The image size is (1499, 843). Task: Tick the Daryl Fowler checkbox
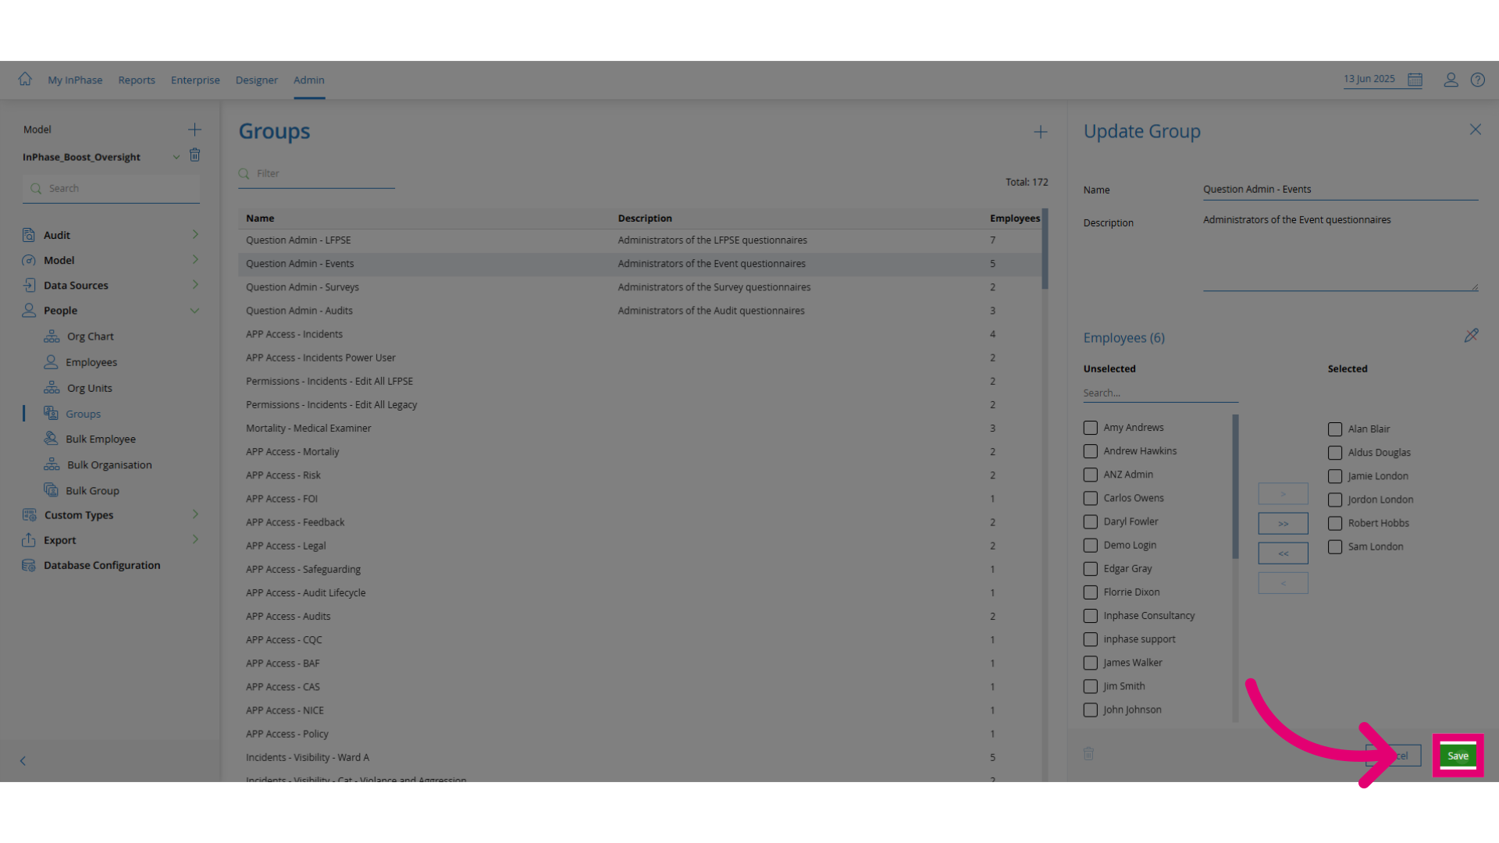(x=1091, y=521)
